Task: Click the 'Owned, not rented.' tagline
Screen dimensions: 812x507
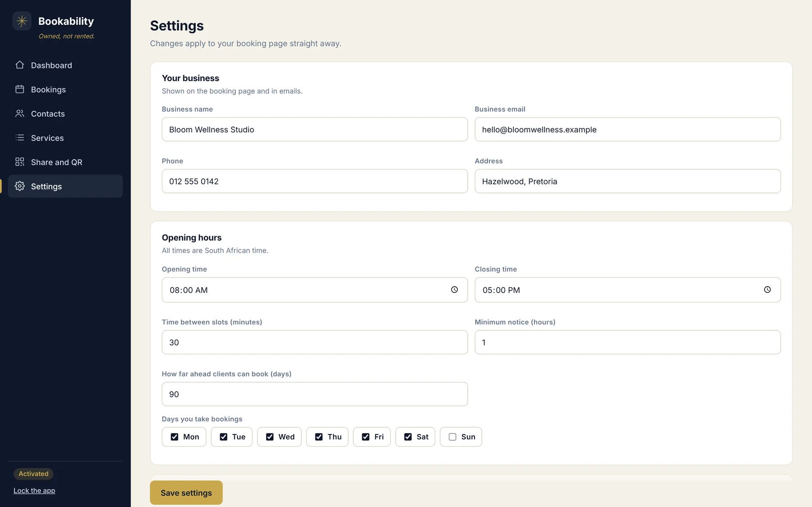Action: point(67,36)
